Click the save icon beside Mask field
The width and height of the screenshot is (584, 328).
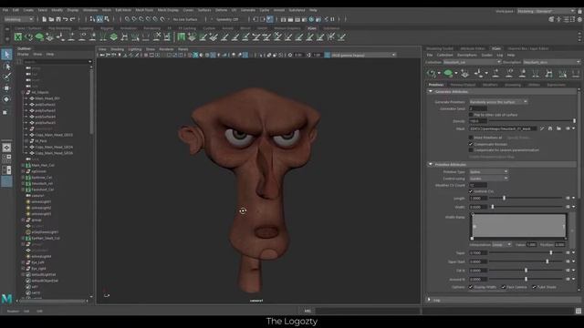click(550, 128)
